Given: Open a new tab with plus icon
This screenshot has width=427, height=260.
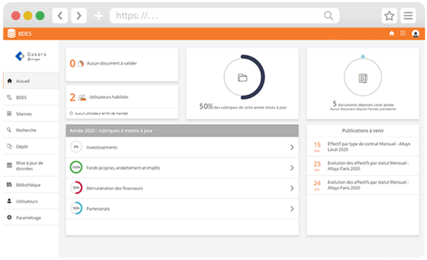Looking at the screenshot, I should [98, 16].
